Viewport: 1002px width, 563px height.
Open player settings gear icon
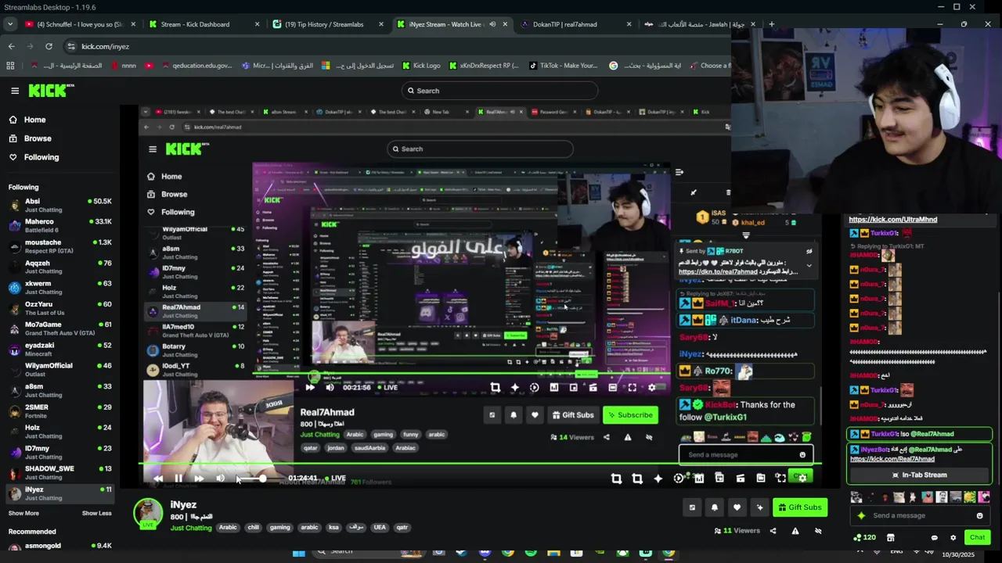point(802,478)
